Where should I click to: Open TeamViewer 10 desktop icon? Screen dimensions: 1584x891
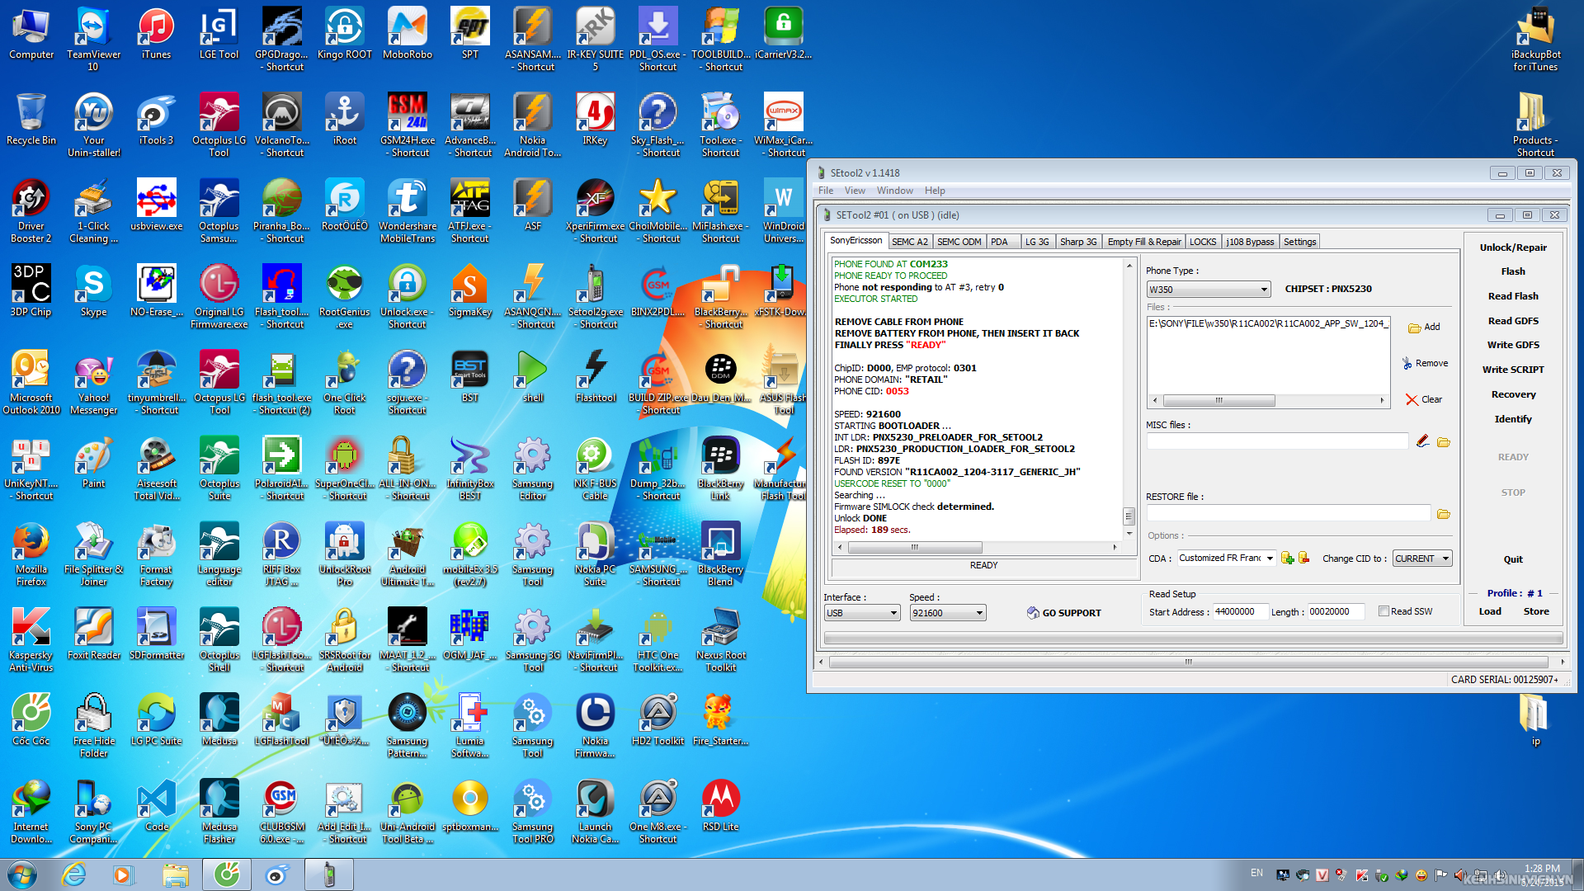pyautogui.click(x=93, y=39)
